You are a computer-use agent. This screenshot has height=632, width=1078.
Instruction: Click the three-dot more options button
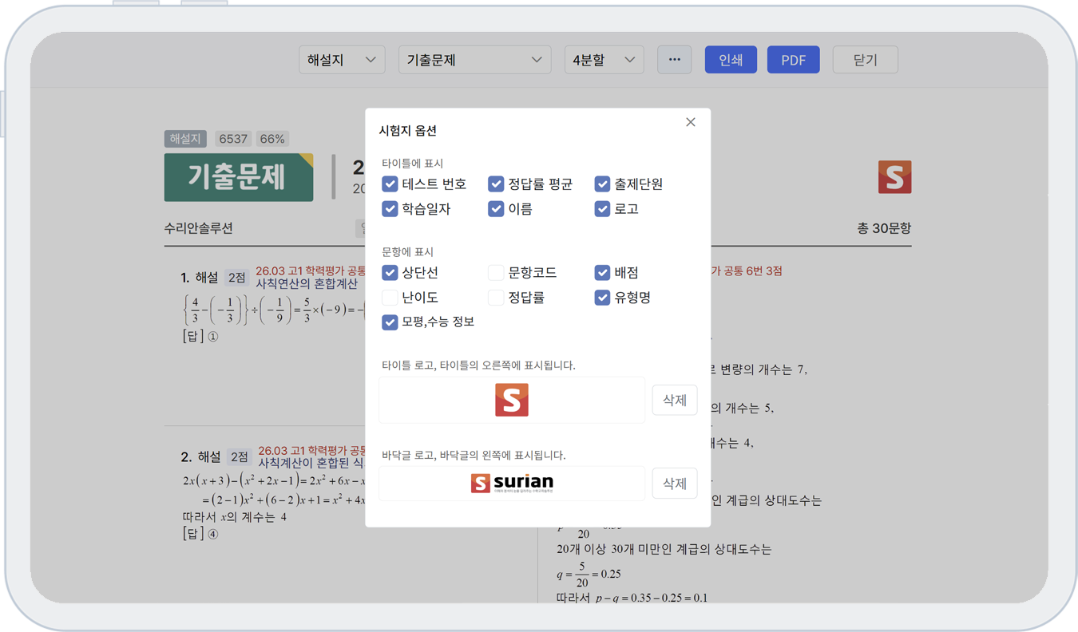tap(675, 60)
